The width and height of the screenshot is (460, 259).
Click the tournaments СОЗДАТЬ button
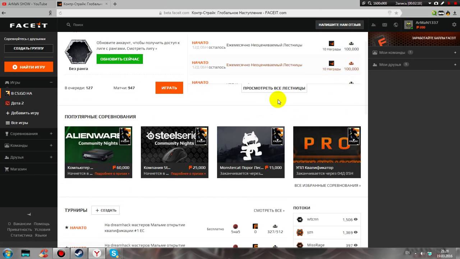coord(105,210)
